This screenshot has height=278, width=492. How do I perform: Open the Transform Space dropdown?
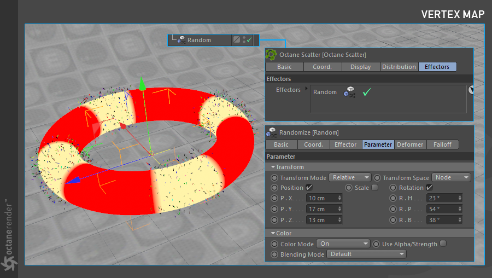pyautogui.click(x=451, y=177)
